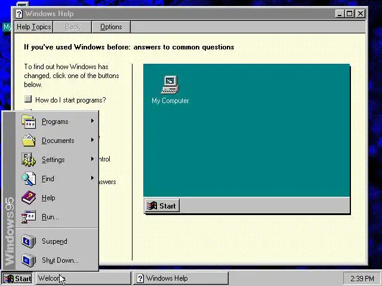The width and height of the screenshot is (382, 286).
Task: Click the Programs folder icon
Action: (29, 122)
